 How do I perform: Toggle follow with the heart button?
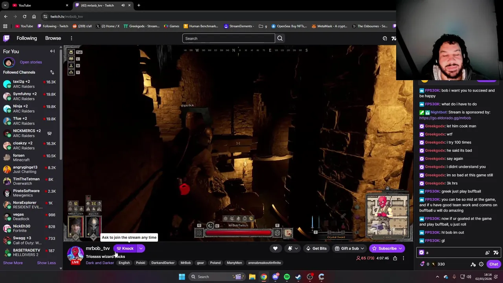point(275,248)
